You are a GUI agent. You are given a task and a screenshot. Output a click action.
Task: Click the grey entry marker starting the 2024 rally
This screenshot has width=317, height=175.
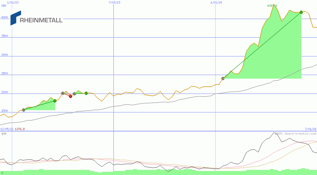click(223, 78)
